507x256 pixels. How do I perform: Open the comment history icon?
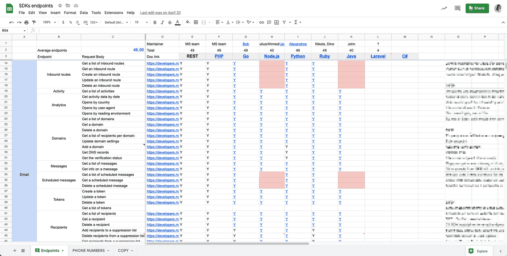point(457,8)
